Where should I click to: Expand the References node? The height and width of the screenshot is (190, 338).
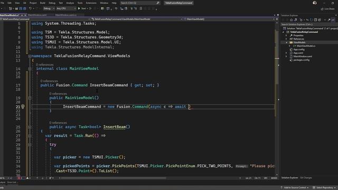(286, 39)
